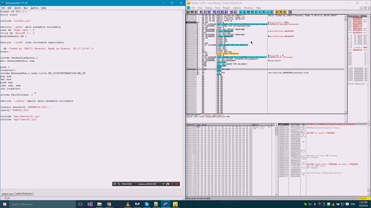Switch to the antire1final.asm editor tab
Viewport: 371px width, 208px height.
[x=24, y=194]
